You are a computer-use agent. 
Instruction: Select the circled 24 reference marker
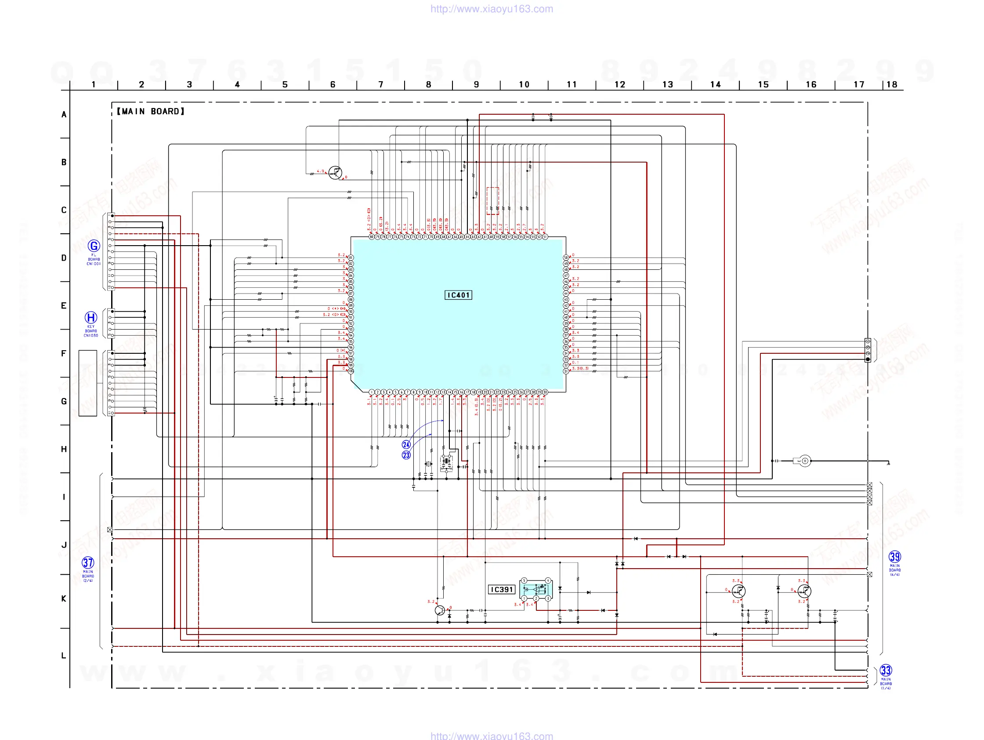[406, 445]
